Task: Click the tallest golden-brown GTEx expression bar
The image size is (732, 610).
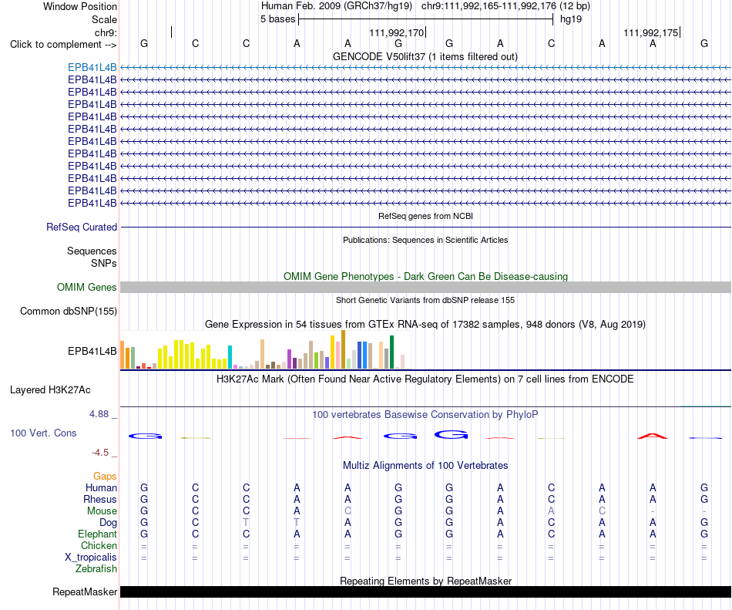Action: [x=343, y=349]
